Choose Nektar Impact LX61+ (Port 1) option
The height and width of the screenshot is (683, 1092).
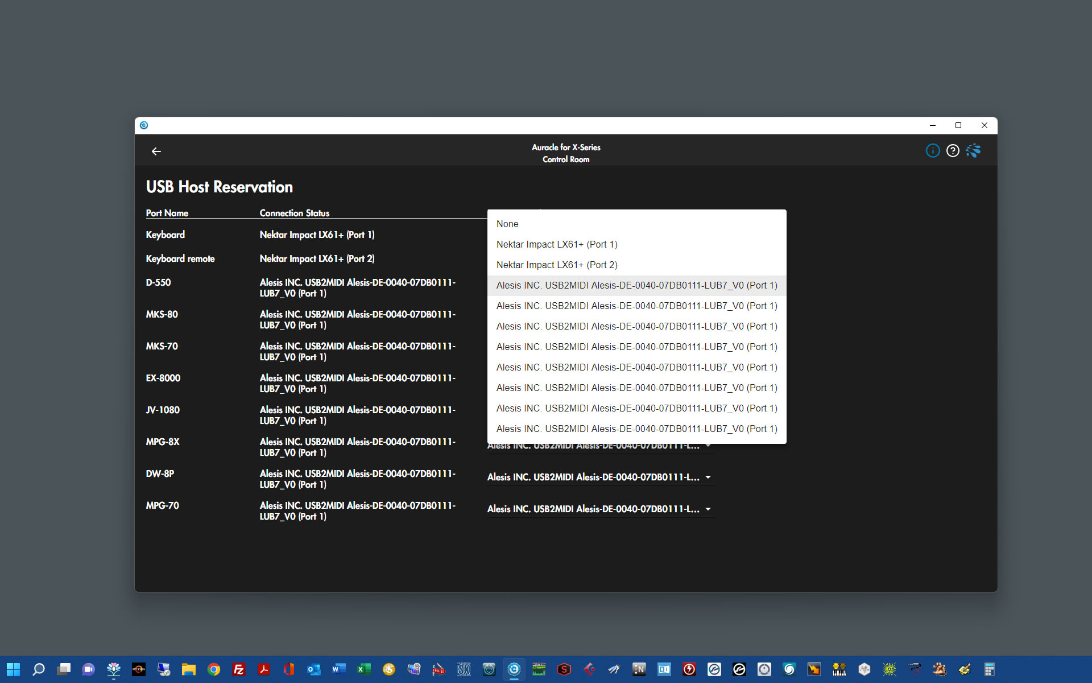[x=557, y=245]
